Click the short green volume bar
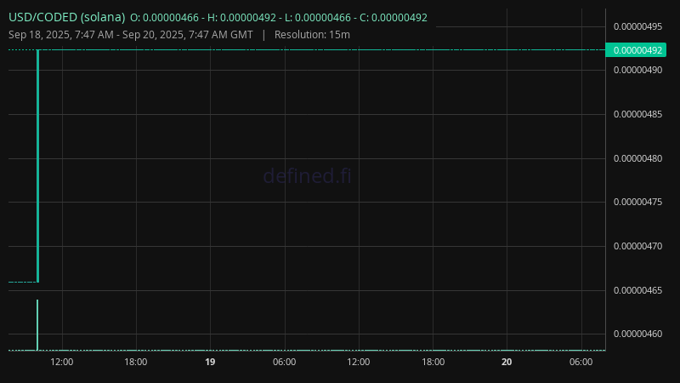This screenshot has width=680, height=383. 37,325
